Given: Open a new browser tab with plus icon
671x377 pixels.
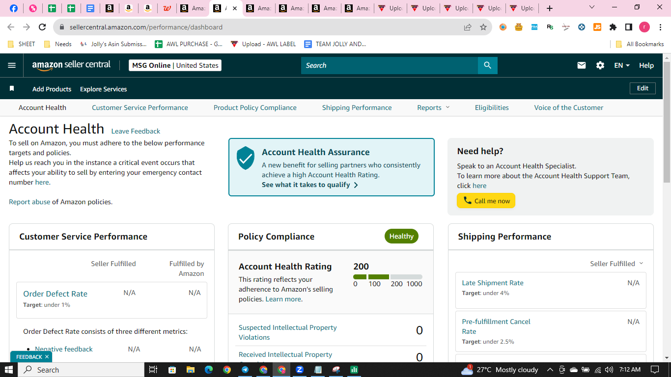Looking at the screenshot, I should coord(550,8).
